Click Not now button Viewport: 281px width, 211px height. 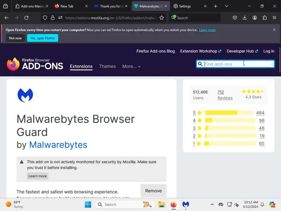[x=15, y=38]
